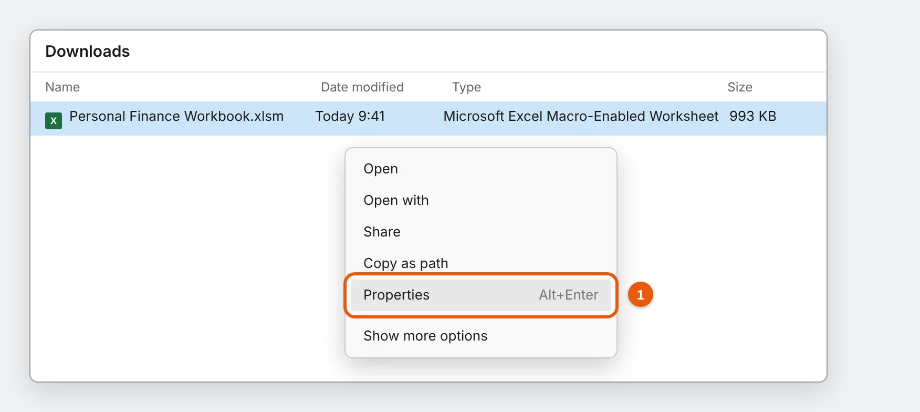Sort by the Size column header
The width and height of the screenshot is (920, 412).
(740, 87)
